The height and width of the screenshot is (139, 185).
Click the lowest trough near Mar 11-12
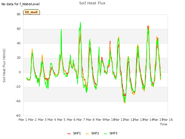(125, 103)
